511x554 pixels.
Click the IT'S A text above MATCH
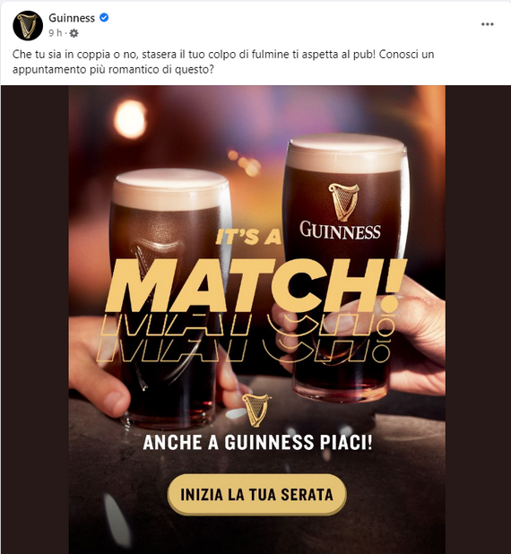click(248, 237)
